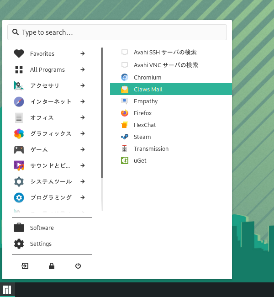Viewport: 274px width, 297px height.
Task: Click the Avahi SSH サーバの検索 icon
Action: click(x=125, y=52)
